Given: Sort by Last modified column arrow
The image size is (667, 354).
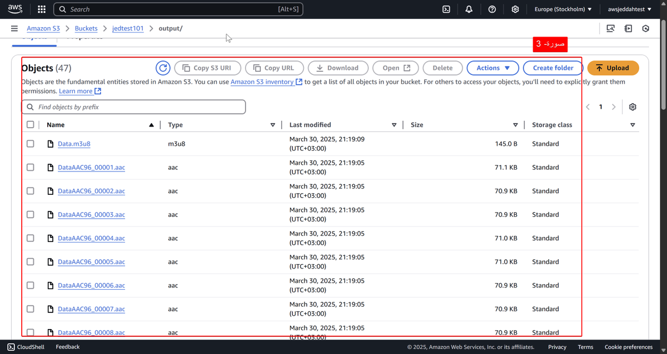Looking at the screenshot, I should (394, 125).
